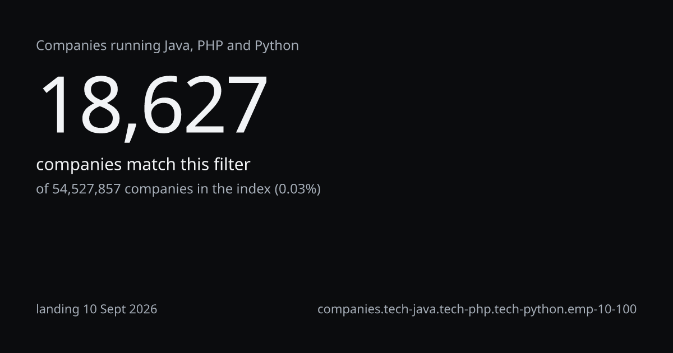Click the "companies" prefix in the slug

(x=348, y=309)
